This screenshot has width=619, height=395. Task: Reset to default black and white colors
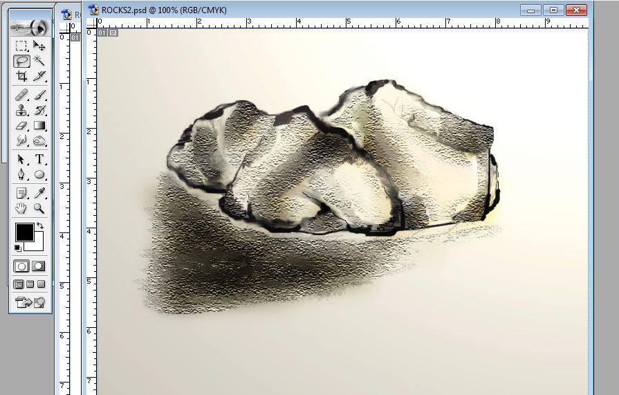tap(18, 248)
